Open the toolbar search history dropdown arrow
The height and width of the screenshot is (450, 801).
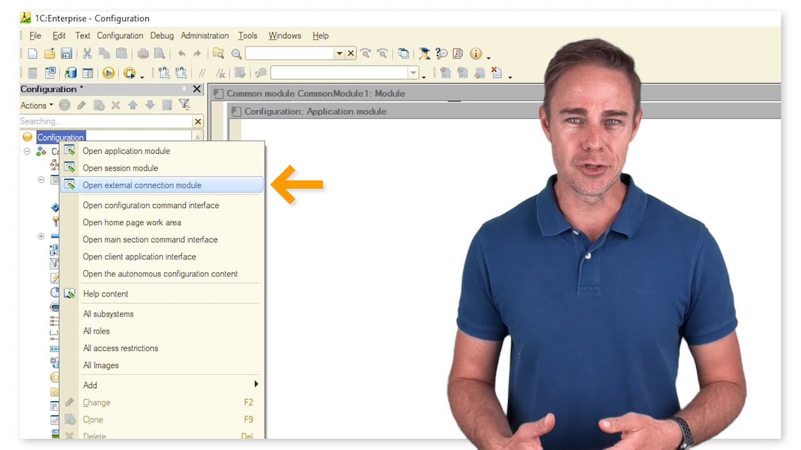(339, 54)
